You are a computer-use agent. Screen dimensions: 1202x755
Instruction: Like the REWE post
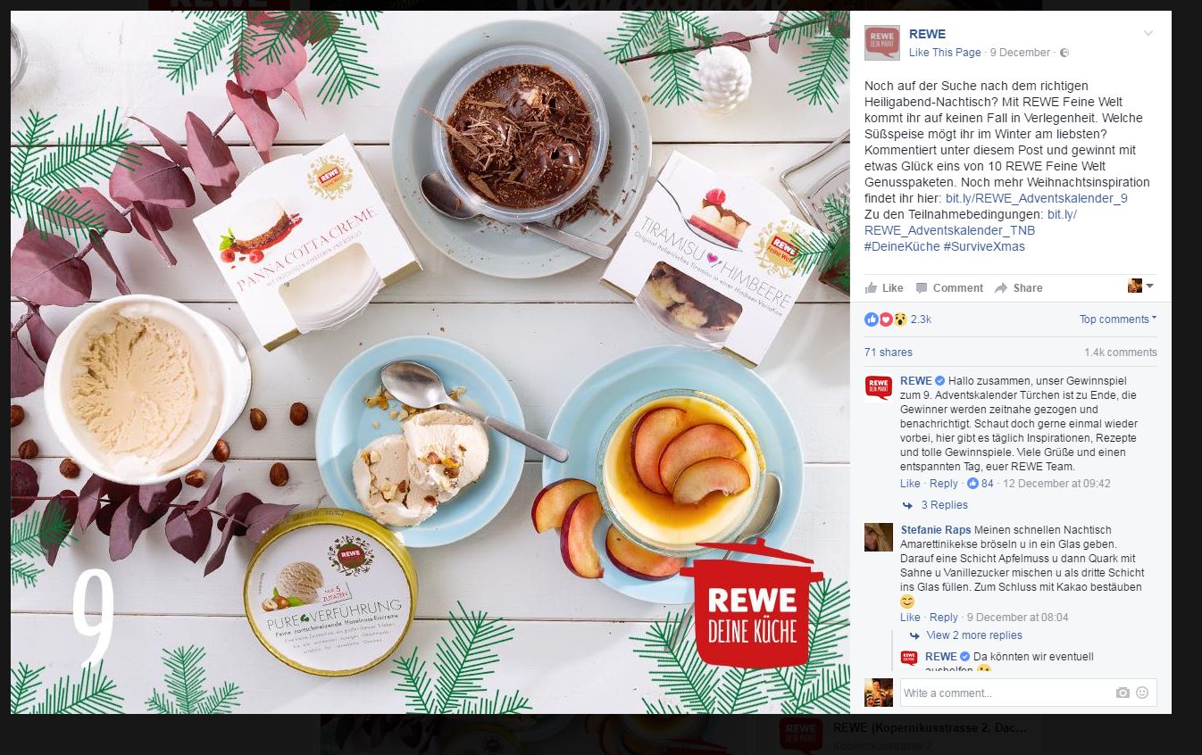(884, 288)
